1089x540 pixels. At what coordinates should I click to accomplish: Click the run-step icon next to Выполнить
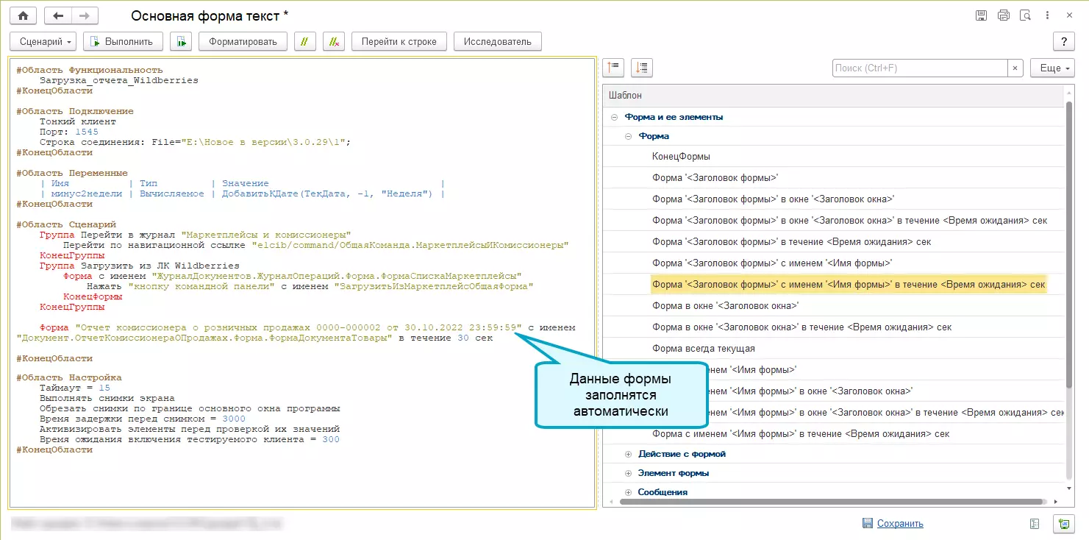(181, 41)
